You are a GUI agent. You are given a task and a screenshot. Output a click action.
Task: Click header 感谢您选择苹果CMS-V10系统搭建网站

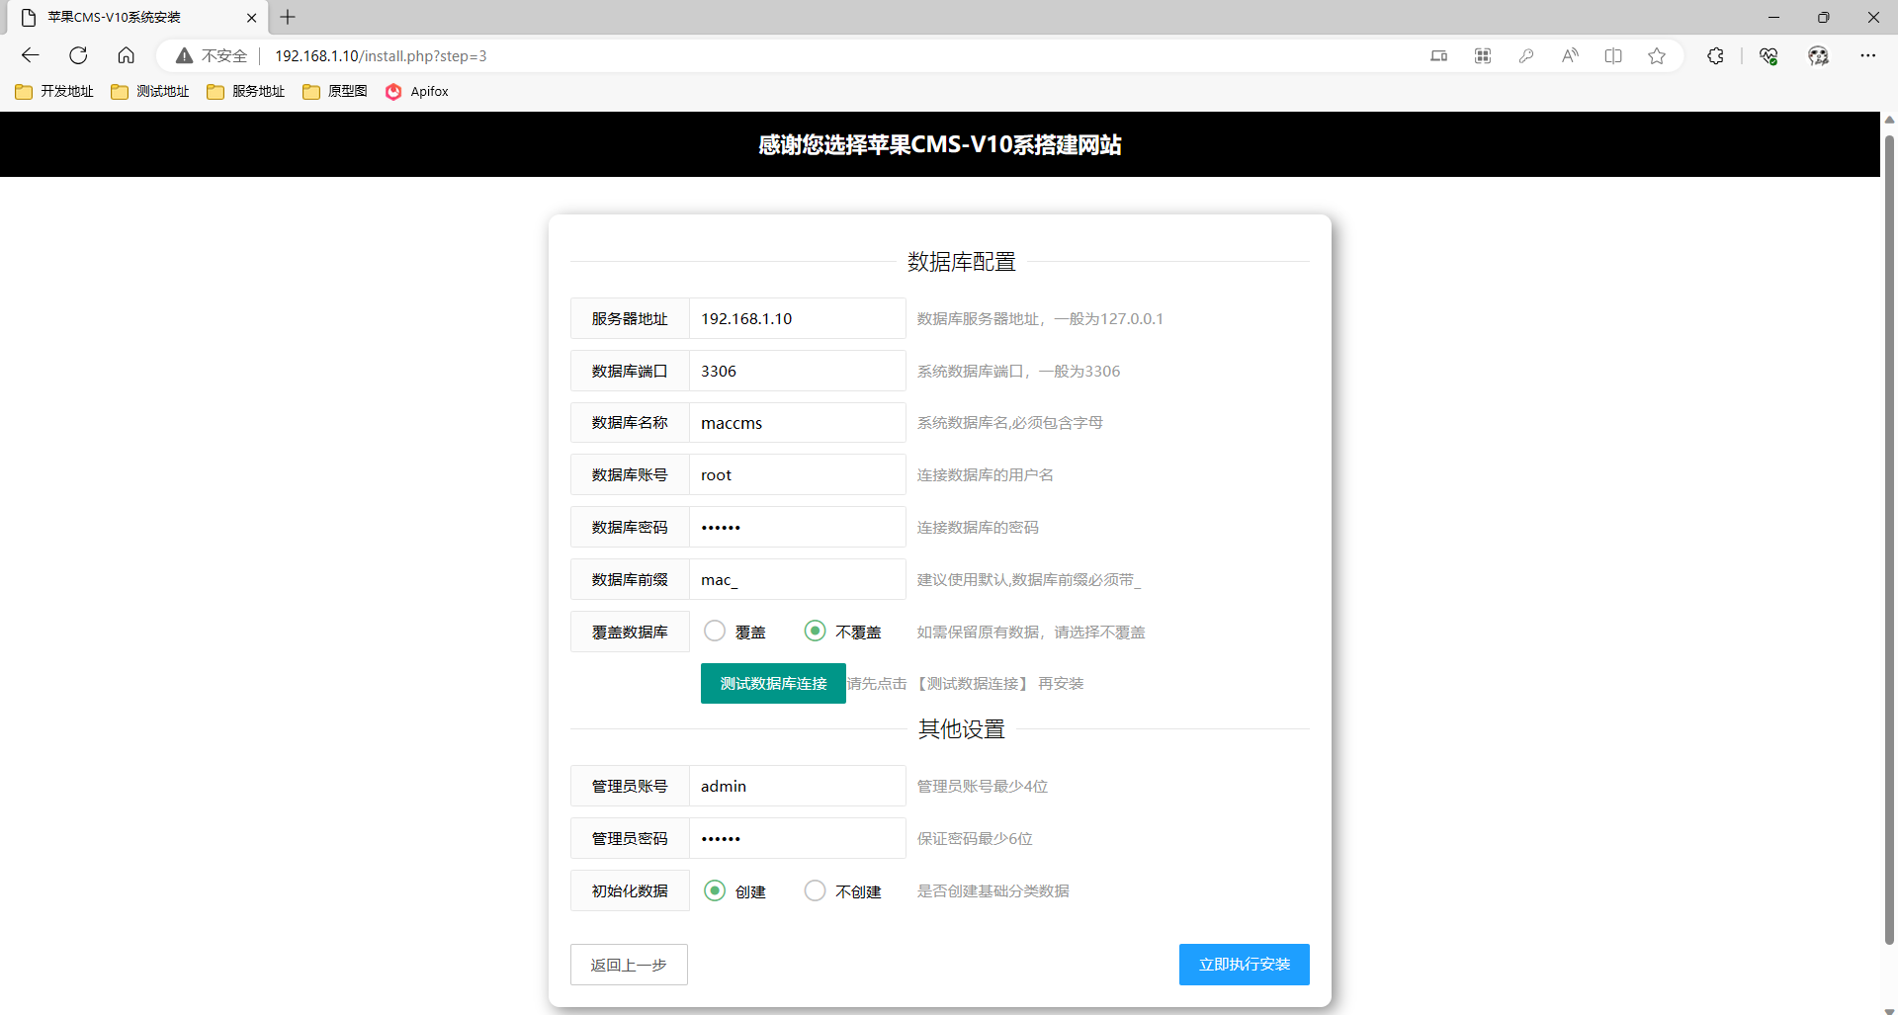coord(939,144)
